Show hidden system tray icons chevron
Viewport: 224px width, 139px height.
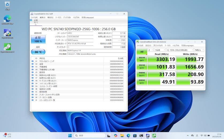coord(188,136)
